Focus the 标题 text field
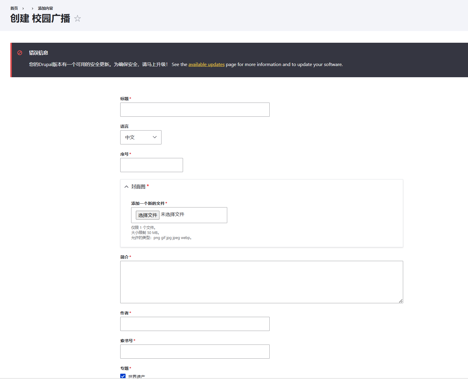Viewport: 468px width, 379px height. point(195,110)
